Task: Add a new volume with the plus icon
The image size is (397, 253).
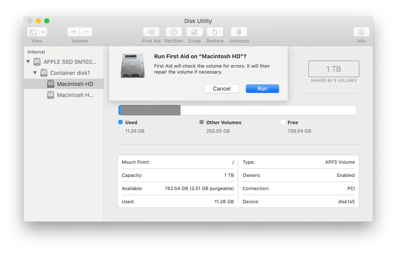Action: 73,32
